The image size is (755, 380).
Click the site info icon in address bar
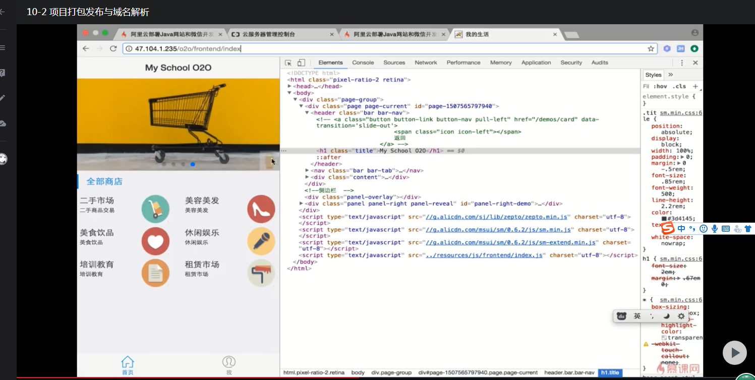[x=129, y=48]
